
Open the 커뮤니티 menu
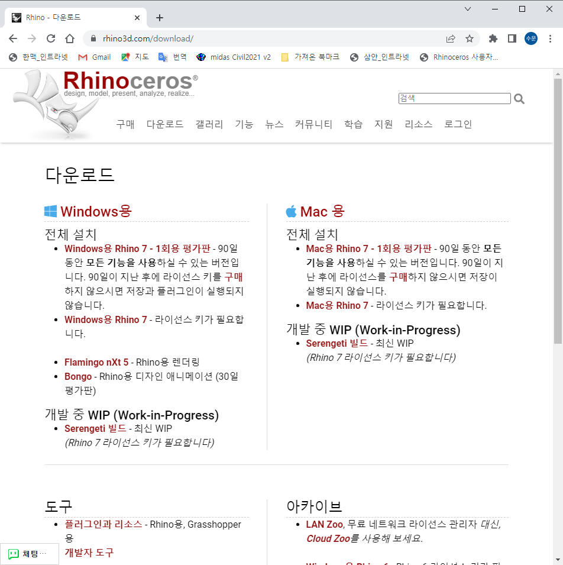pyautogui.click(x=314, y=124)
